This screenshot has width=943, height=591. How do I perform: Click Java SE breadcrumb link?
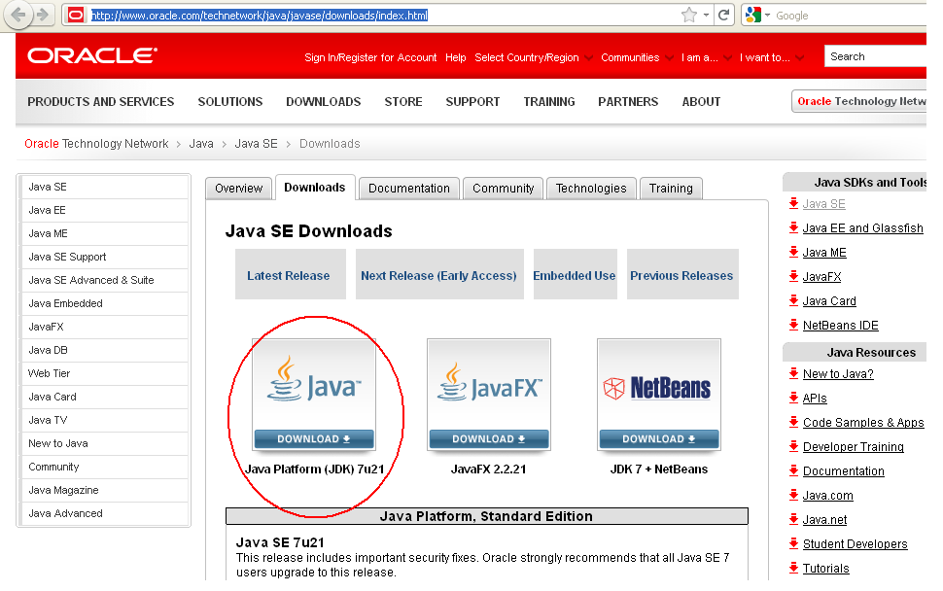pos(257,144)
